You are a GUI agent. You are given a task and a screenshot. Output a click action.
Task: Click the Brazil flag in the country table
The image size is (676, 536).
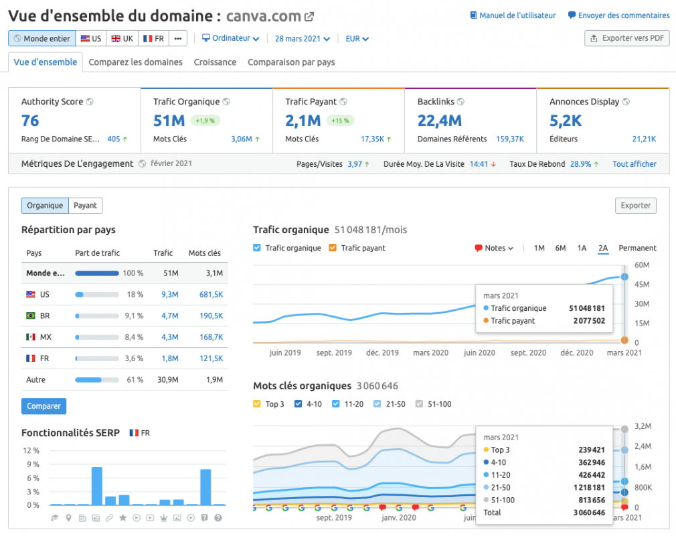(31, 316)
